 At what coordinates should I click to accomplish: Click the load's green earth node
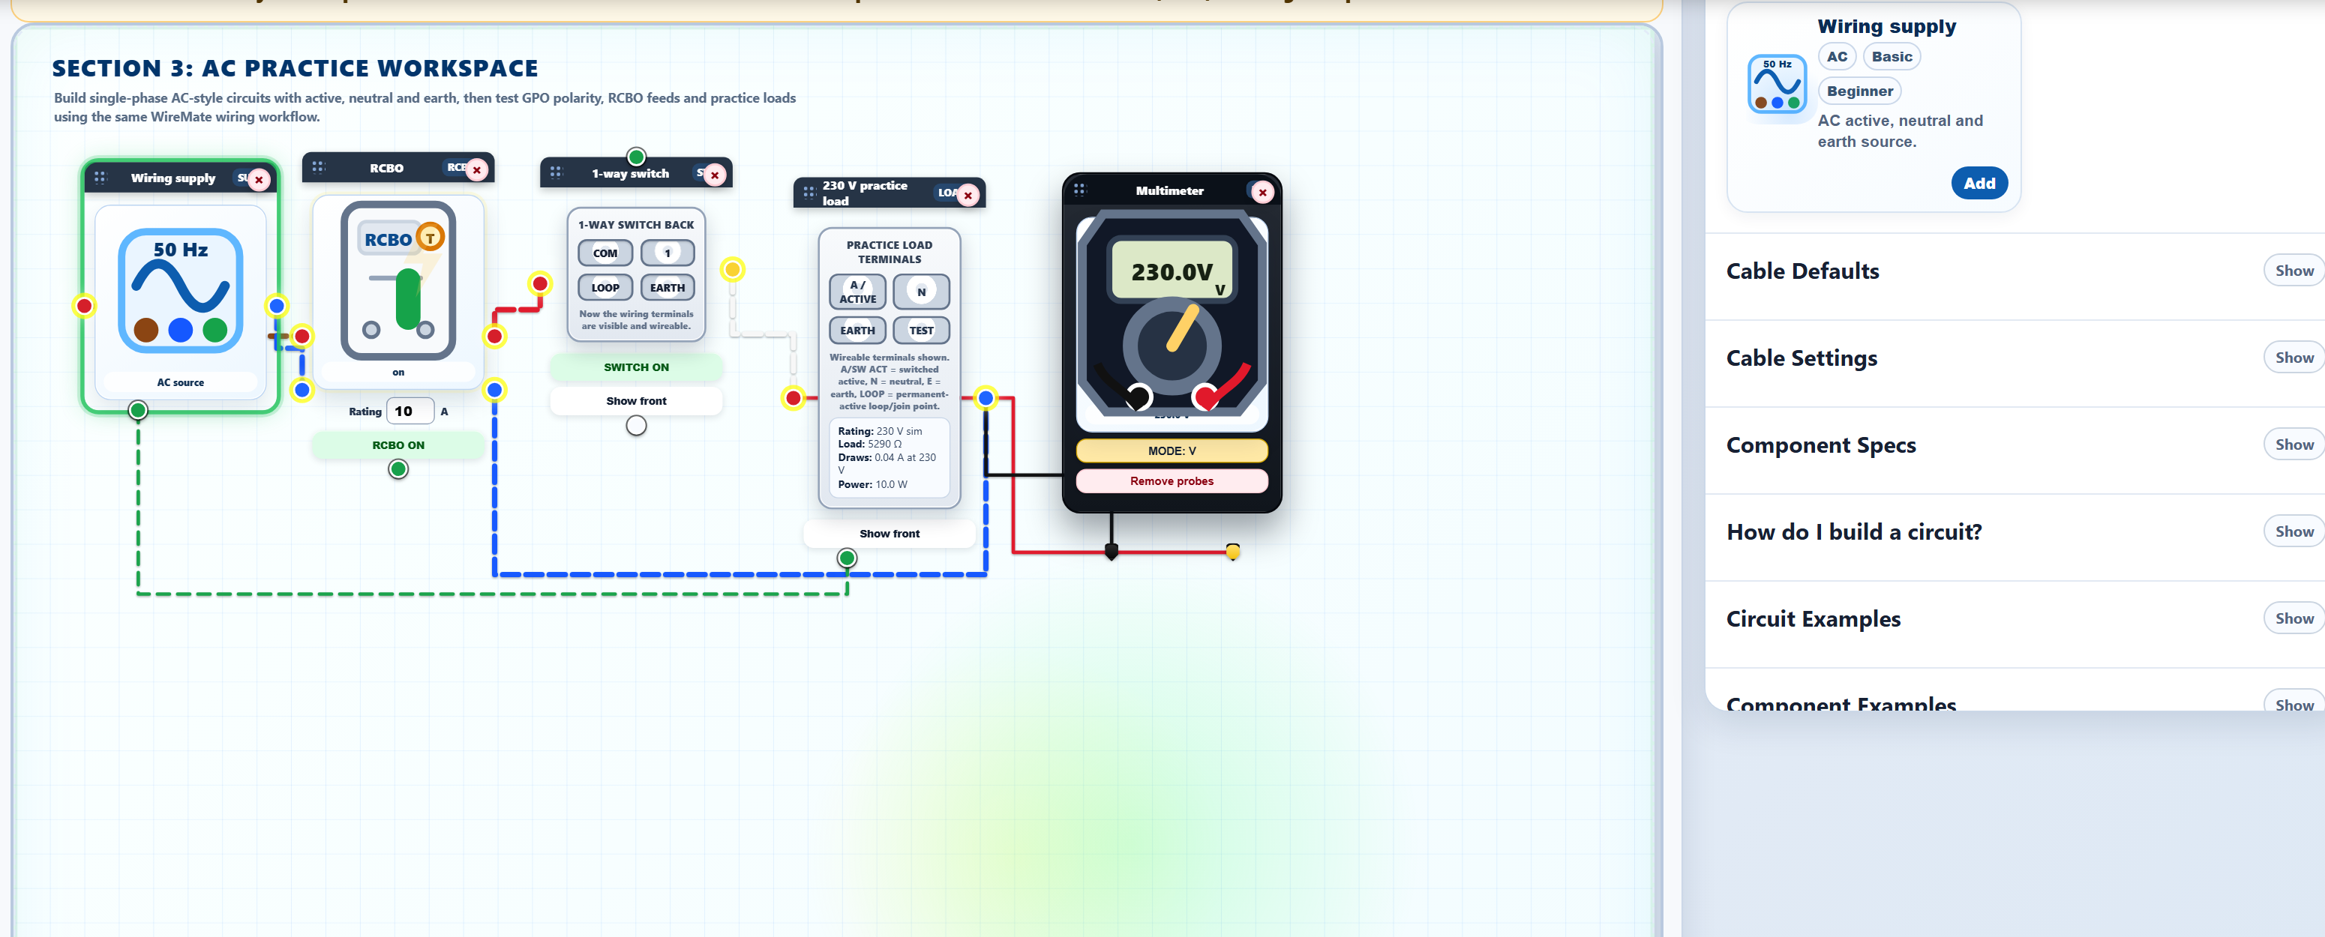coord(847,558)
